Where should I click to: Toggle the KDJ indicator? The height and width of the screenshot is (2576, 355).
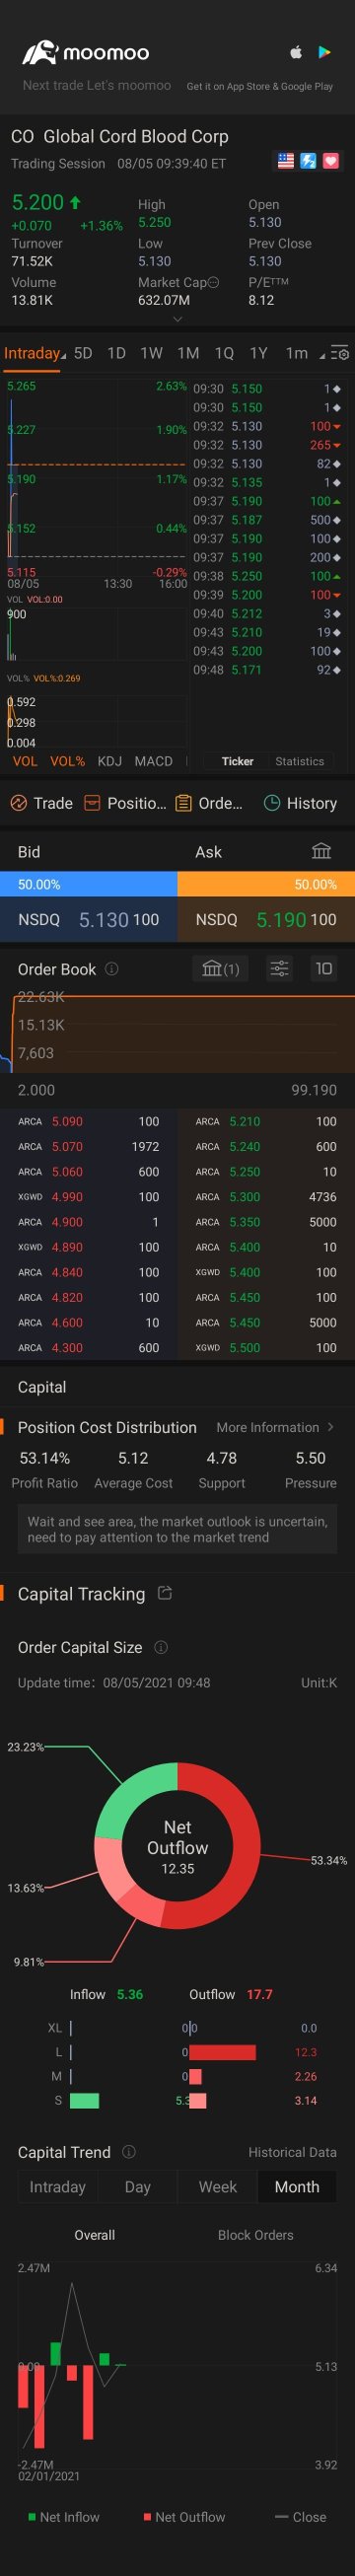click(109, 761)
